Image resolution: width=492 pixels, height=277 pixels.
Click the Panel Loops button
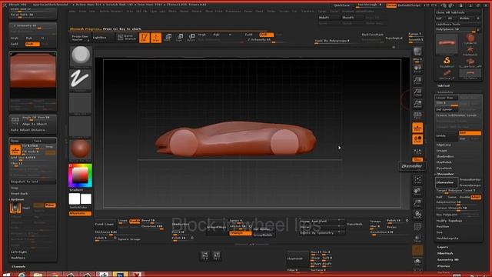(x=105, y=224)
